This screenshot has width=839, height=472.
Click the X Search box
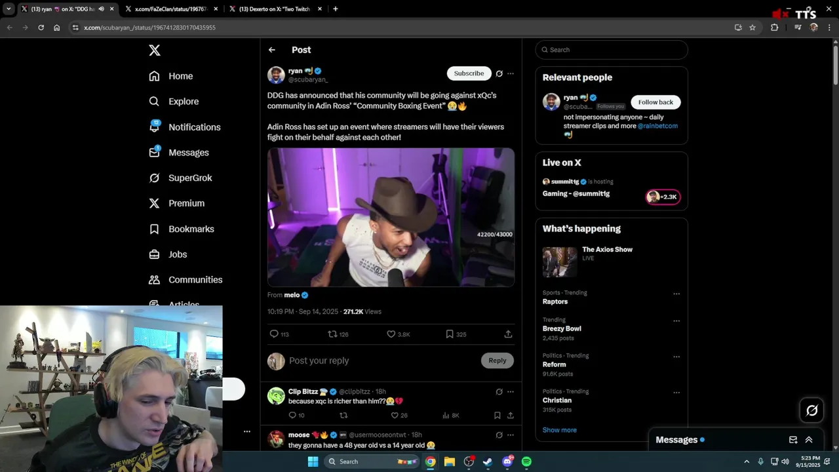click(612, 50)
